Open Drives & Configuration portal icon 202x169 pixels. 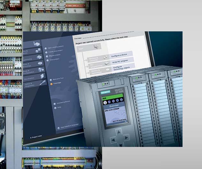pos(41,70)
